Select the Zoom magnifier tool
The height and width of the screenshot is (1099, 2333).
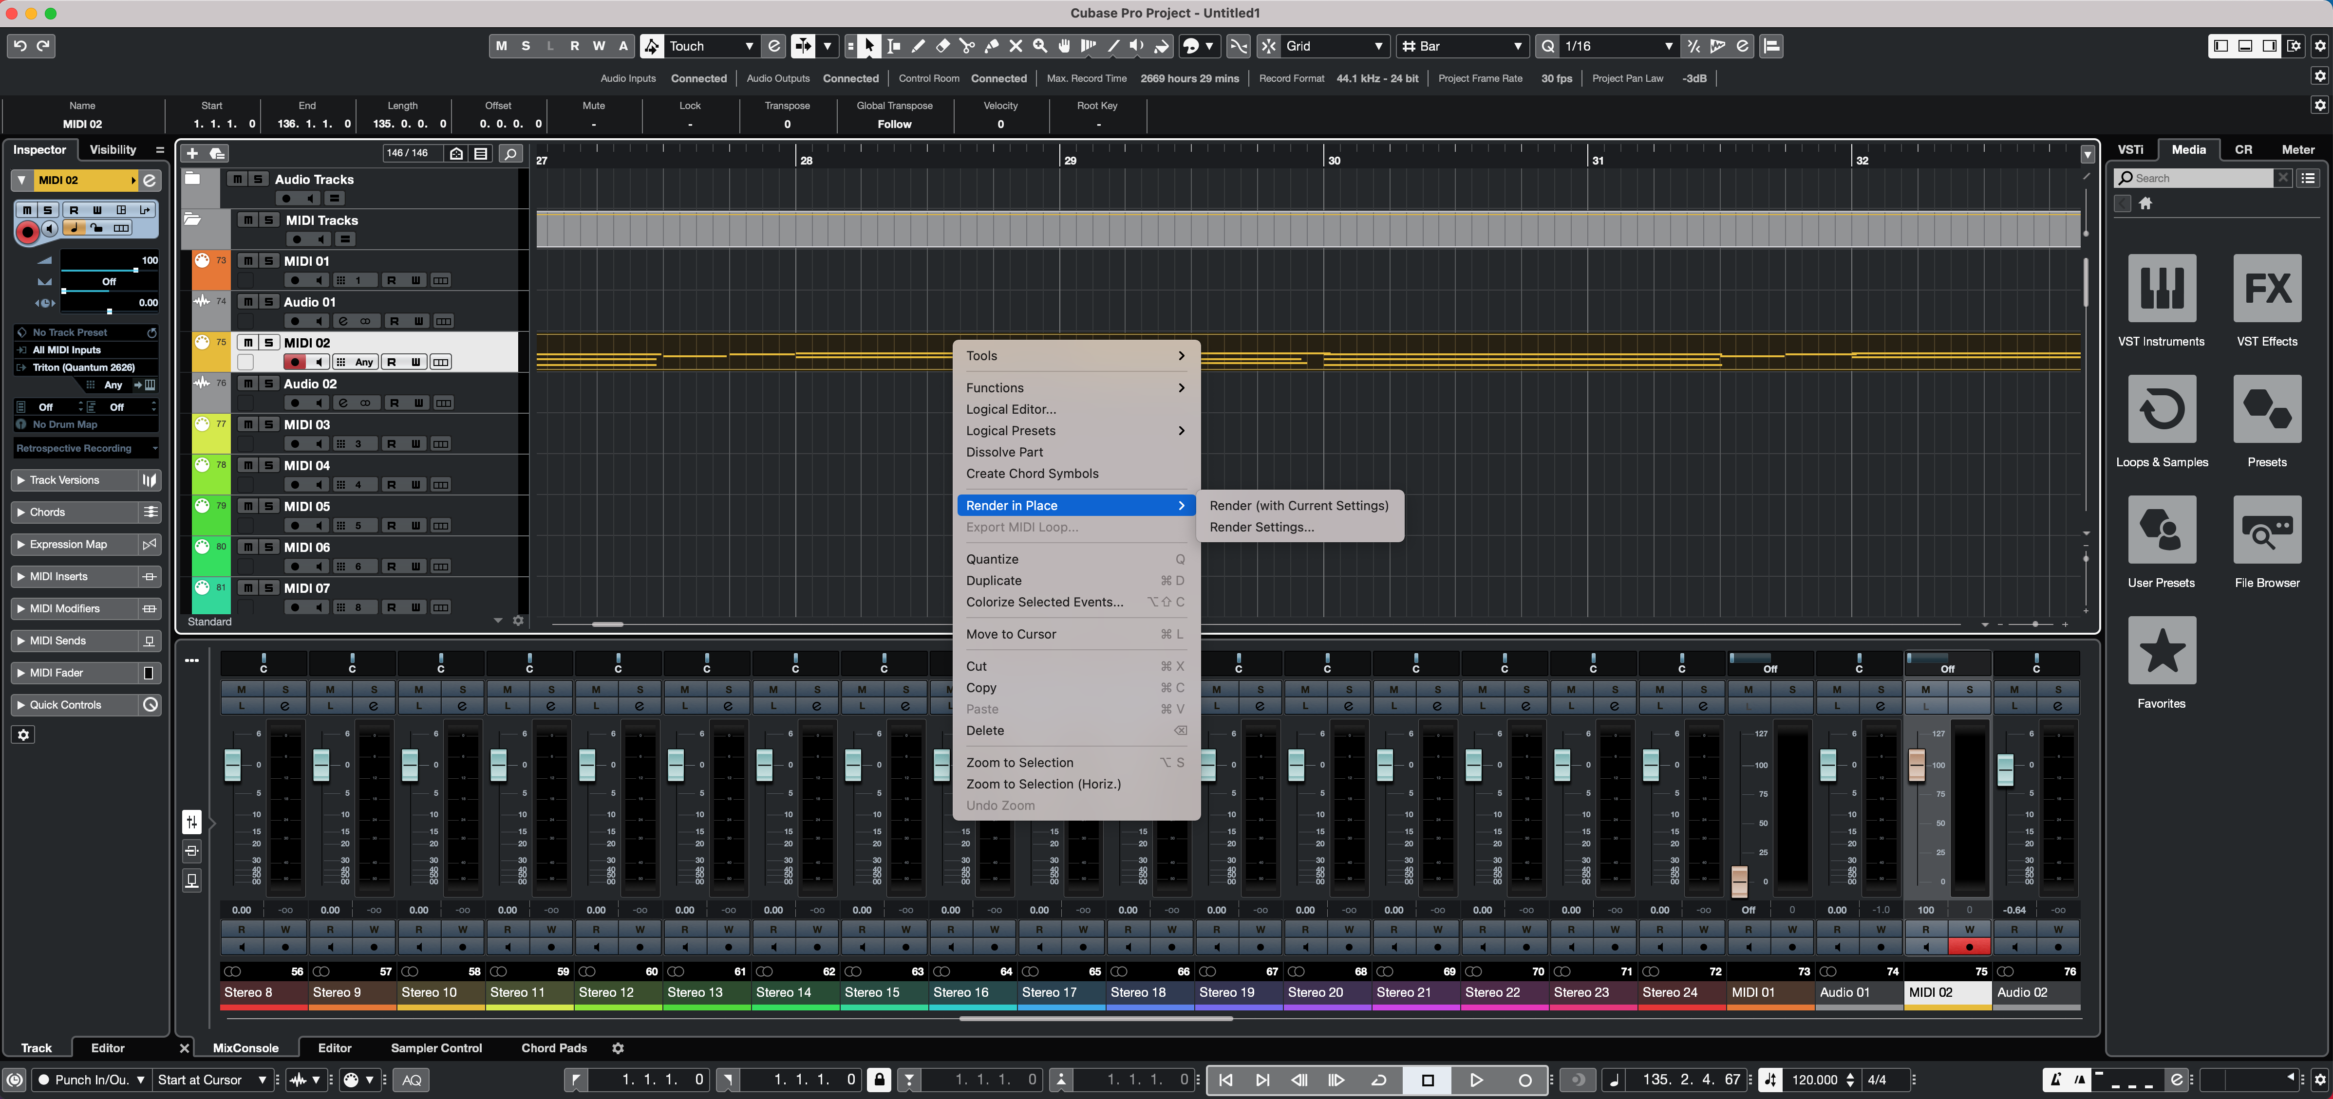point(1040,46)
